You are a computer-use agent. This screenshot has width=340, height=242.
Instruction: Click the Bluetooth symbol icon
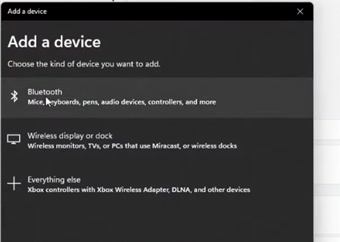coord(14,96)
